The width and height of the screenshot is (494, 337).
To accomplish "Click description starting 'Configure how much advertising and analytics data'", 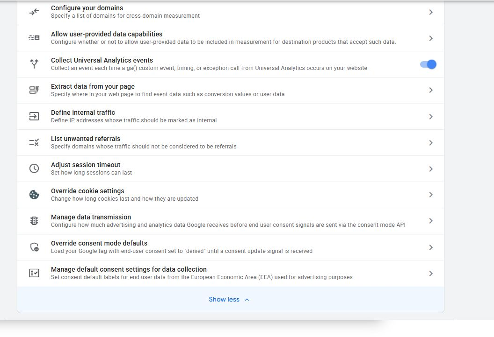I will tap(228, 225).
